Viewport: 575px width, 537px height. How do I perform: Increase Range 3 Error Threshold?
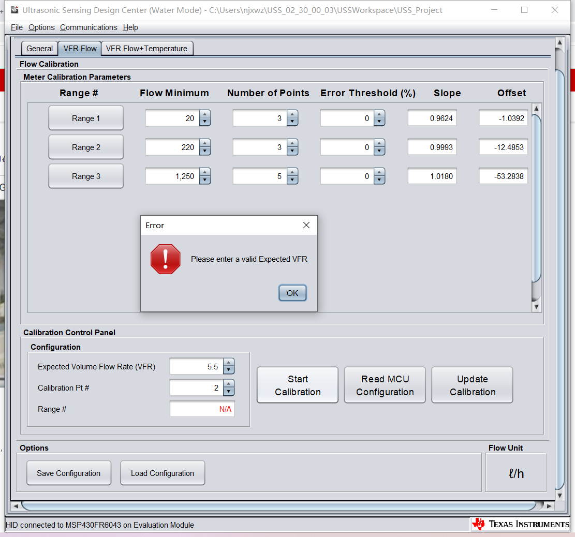pos(379,172)
